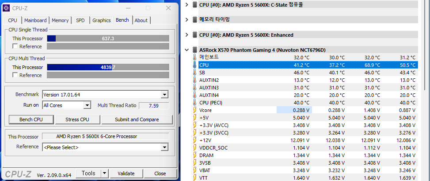Image resolution: width=430 pixels, height=181 pixels.
Task: Click lightning icon beside VTT row
Action: pos(195,178)
